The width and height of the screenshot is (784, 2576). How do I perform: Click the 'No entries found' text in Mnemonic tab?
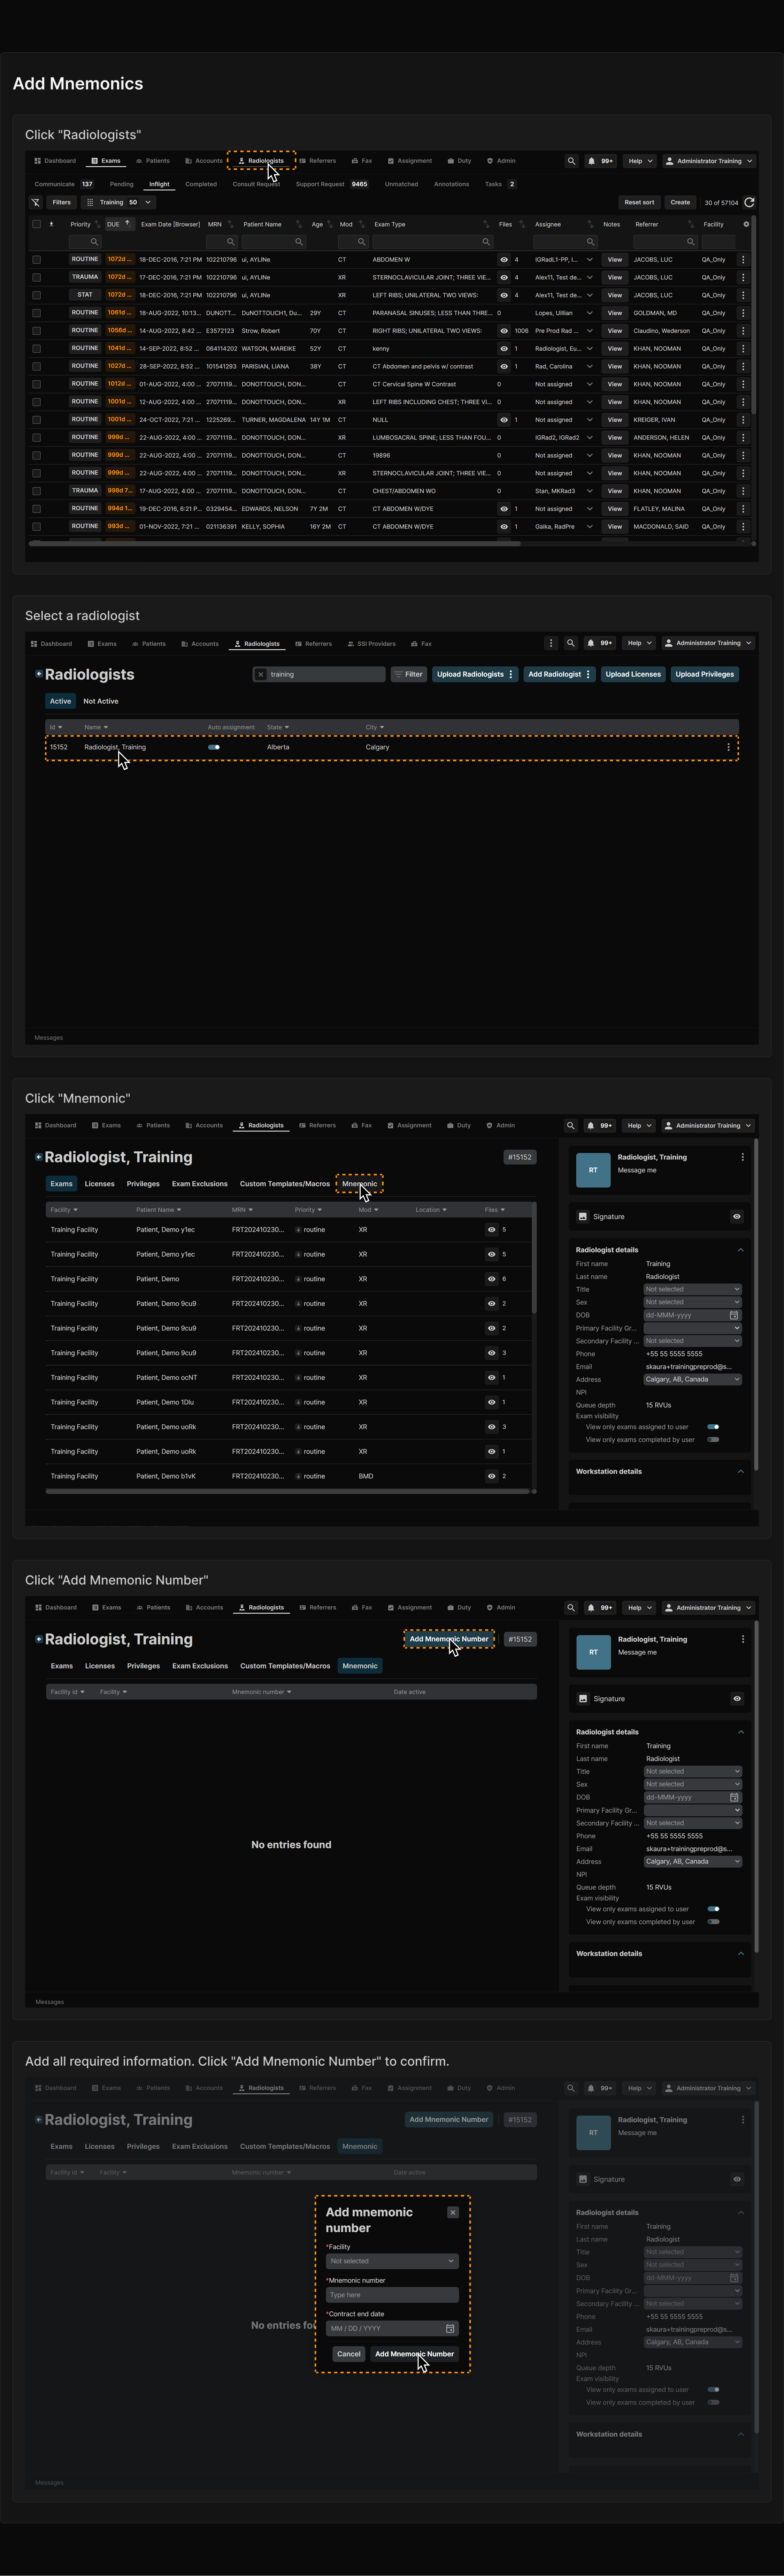tap(291, 1845)
